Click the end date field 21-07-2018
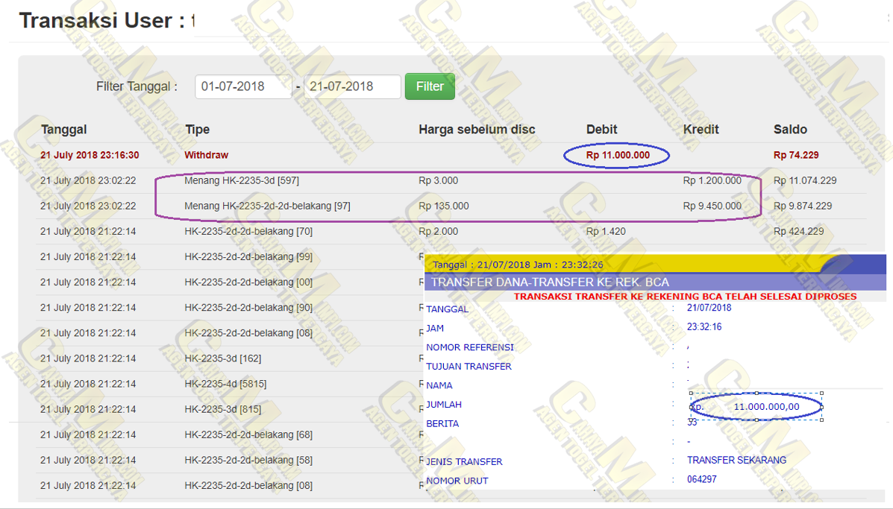This screenshot has height=509, width=893. pyautogui.click(x=351, y=86)
